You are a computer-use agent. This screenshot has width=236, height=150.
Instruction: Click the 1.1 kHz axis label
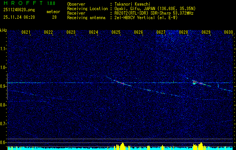coord(3,49)
